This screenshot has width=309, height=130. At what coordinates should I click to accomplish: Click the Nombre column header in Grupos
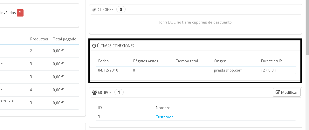163,108
